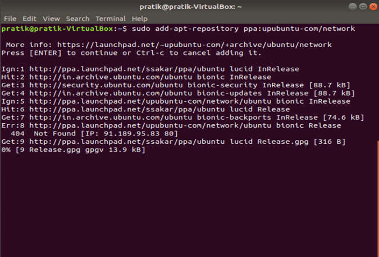This screenshot has width=379, height=257.
Task: Click the pratik@pratik-VirtualBox window title
Action: [189, 7]
